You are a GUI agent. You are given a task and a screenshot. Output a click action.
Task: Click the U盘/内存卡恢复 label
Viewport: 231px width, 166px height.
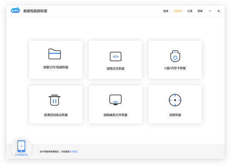click(x=175, y=68)
